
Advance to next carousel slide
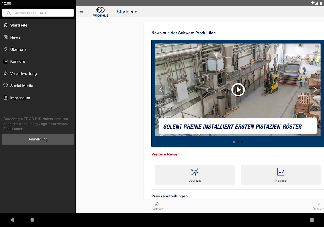315,90
